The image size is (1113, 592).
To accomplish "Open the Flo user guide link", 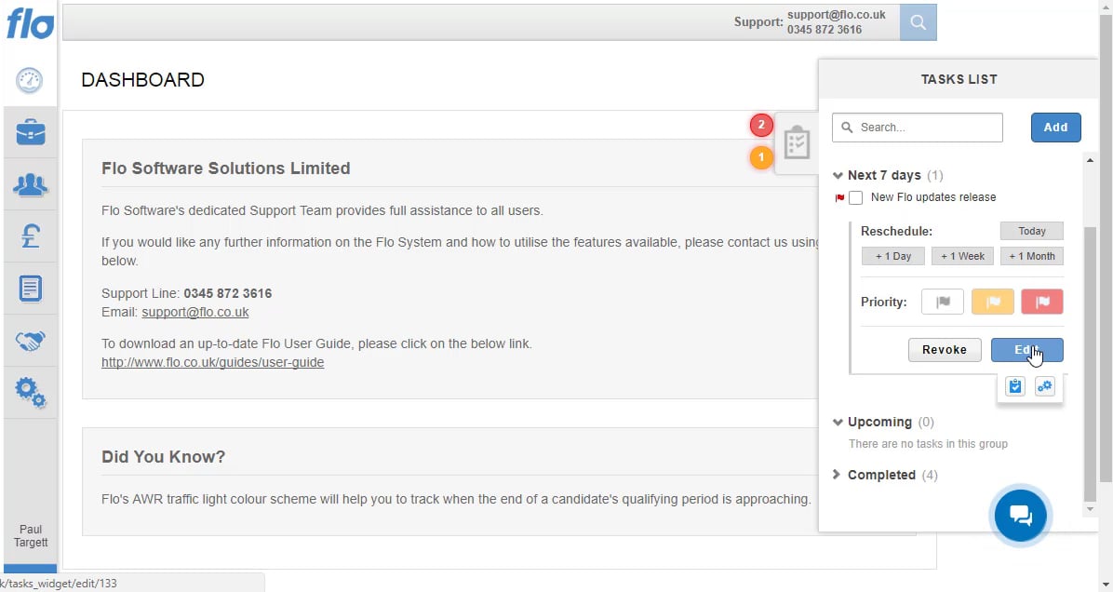I will [x=212, y=362].
